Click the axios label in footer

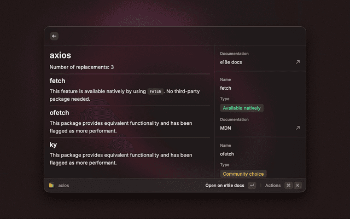[63, 186]
